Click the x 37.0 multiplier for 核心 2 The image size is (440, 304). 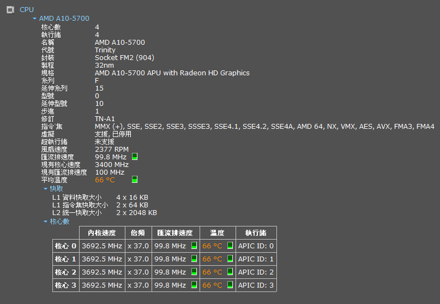(x=138, y=272)
